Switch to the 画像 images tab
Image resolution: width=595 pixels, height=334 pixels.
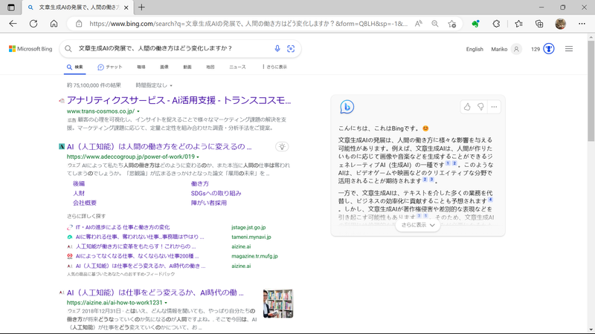(164, 67)
